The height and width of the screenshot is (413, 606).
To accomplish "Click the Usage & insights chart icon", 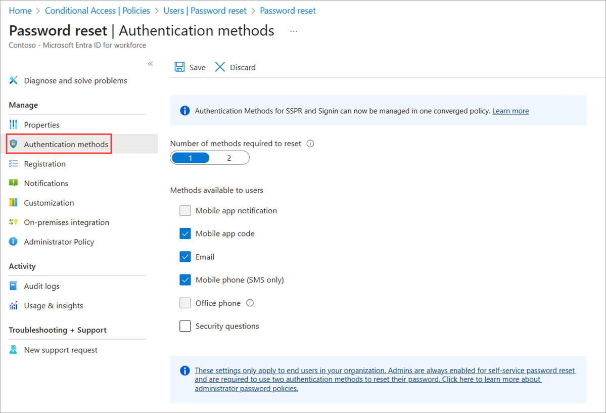I will point(14,306).
